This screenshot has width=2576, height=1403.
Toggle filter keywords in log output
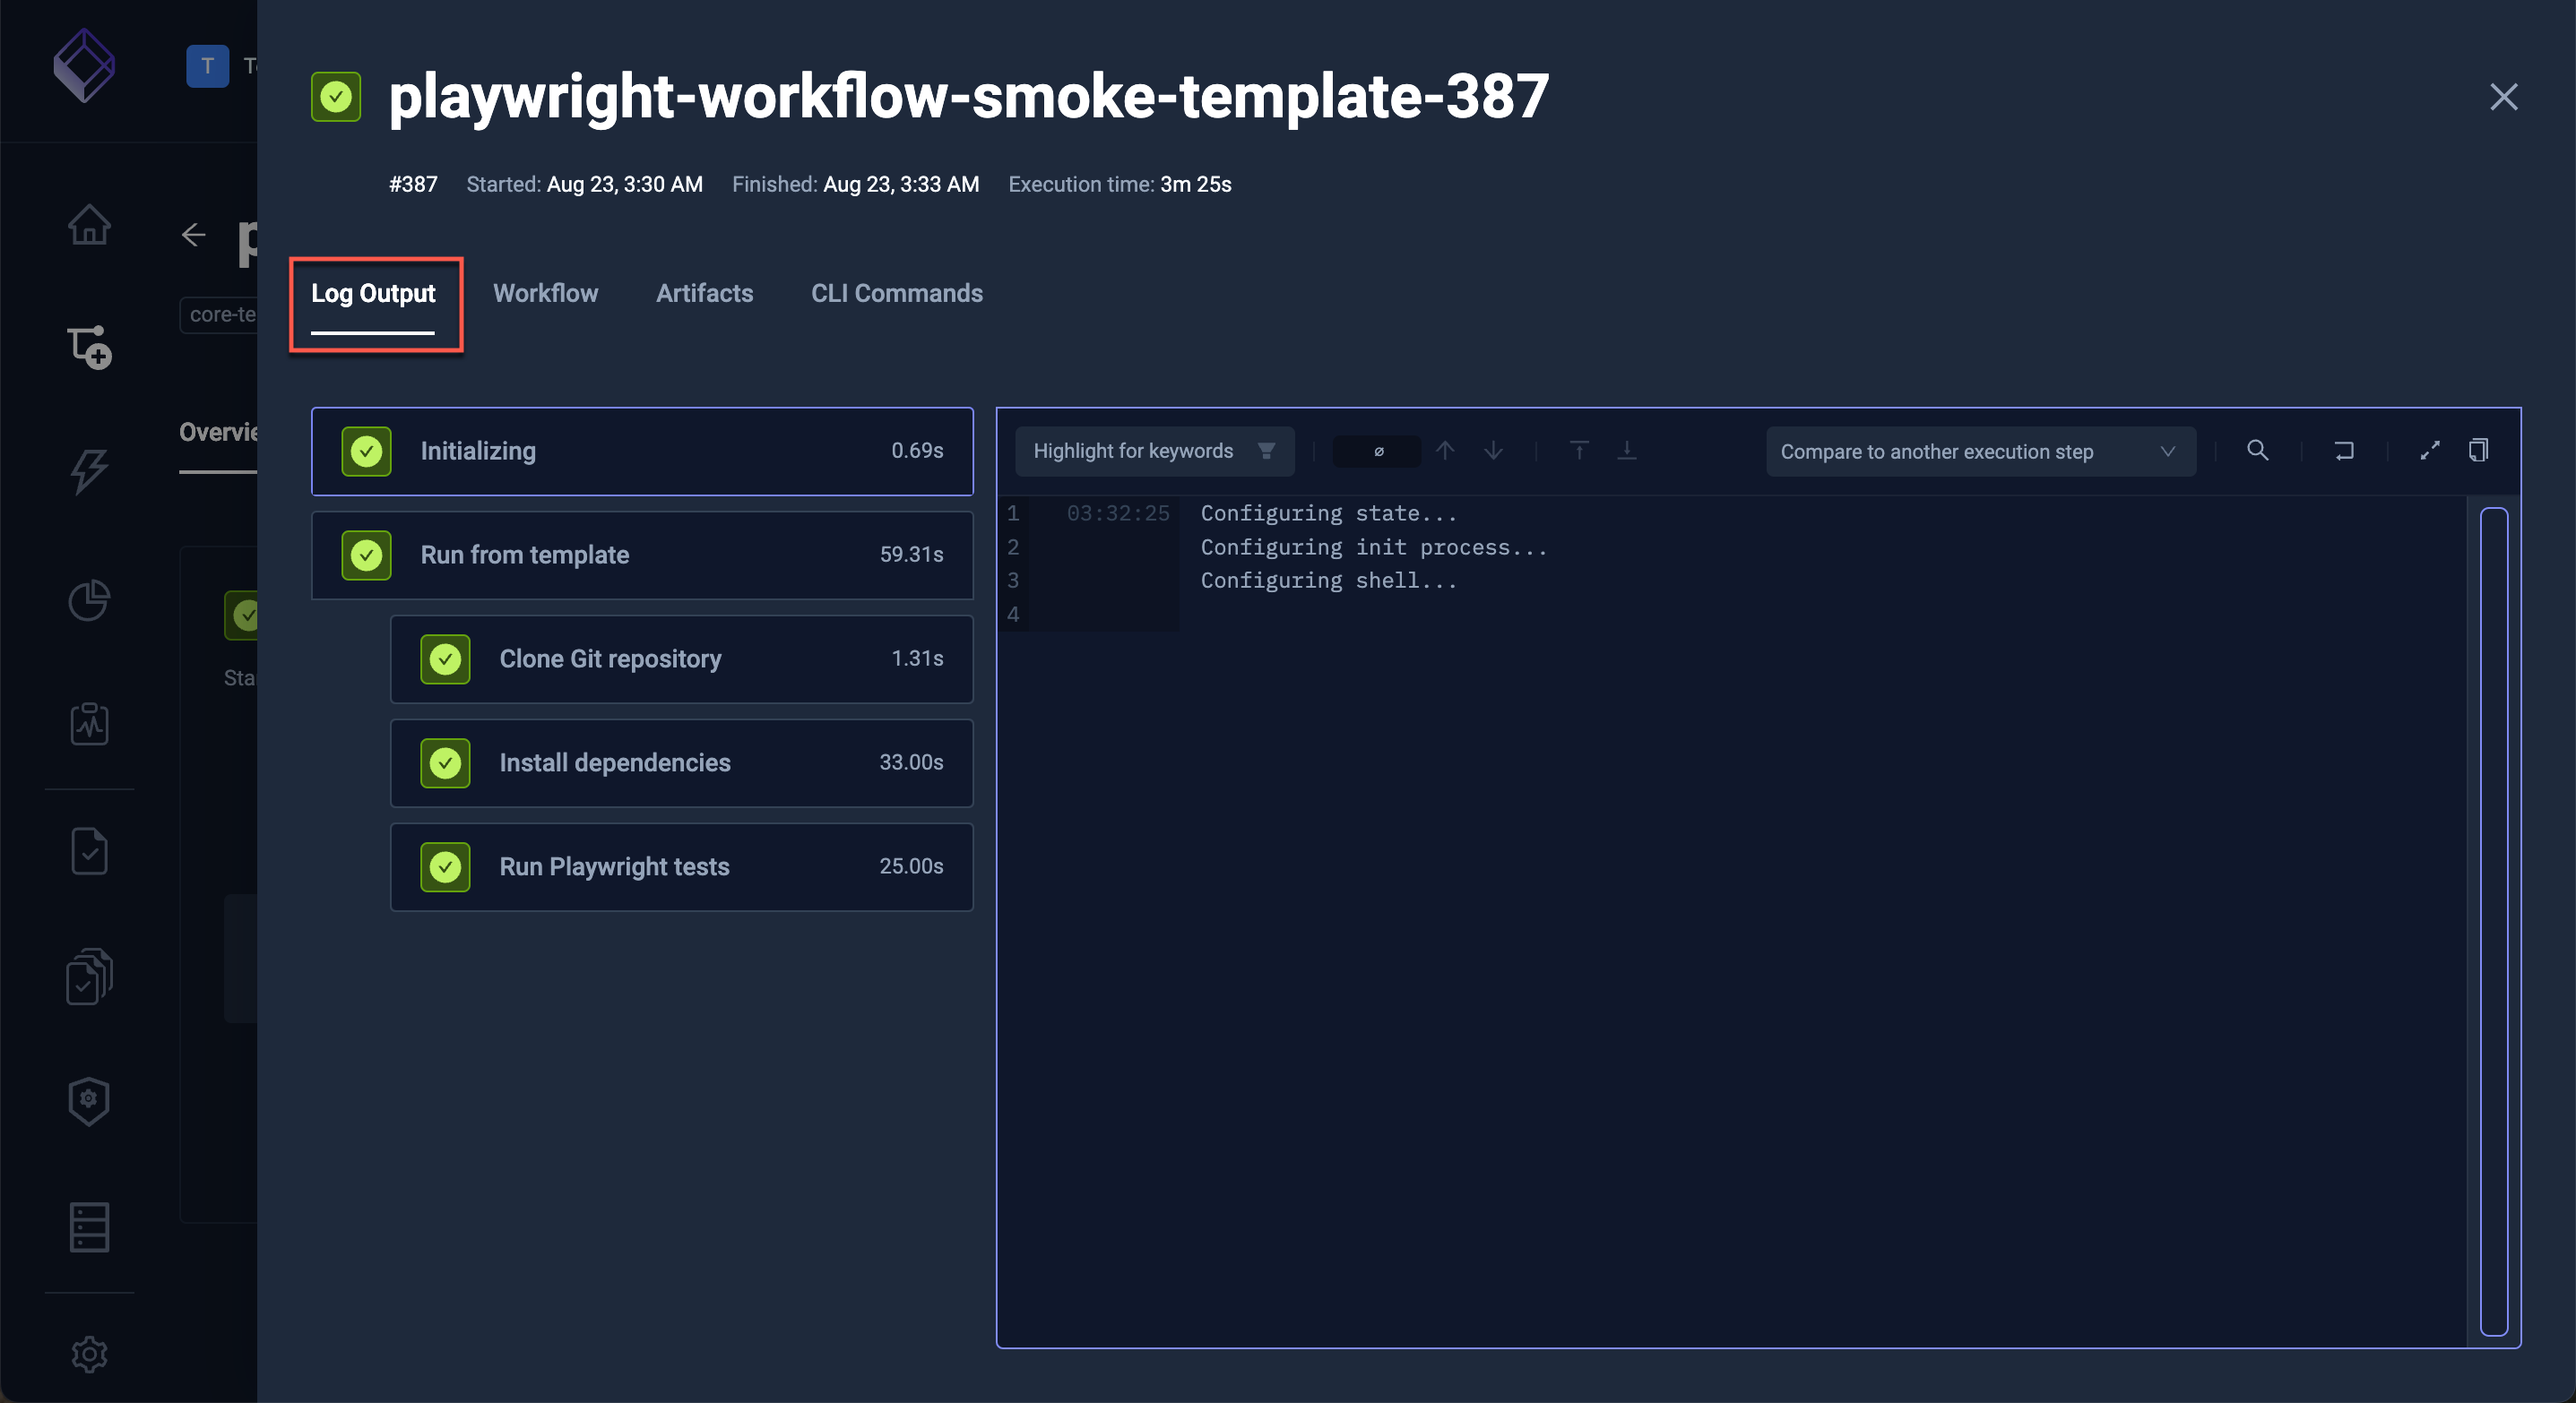pos(1266,451)
